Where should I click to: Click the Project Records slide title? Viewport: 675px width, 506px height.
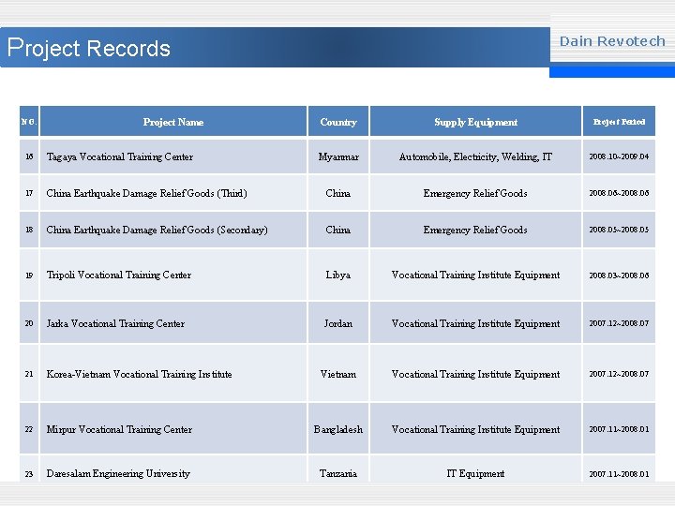(89, 48)
